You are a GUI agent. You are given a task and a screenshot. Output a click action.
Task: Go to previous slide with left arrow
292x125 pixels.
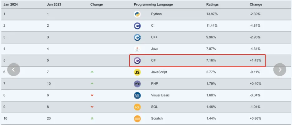click(x=13, y=70)
